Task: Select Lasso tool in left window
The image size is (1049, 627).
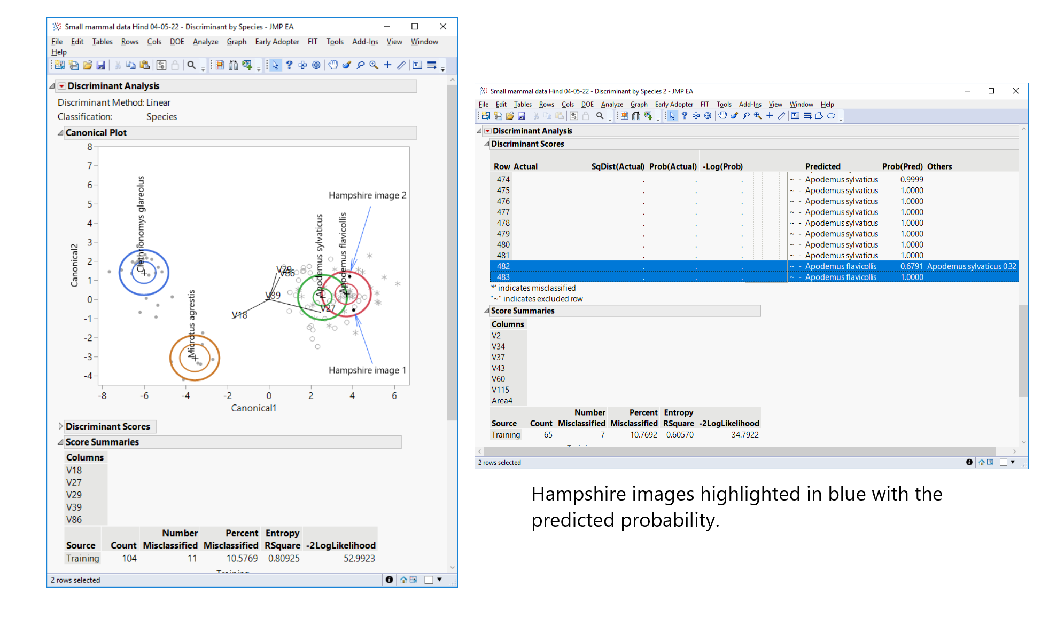Action: (x=361, y=65)
